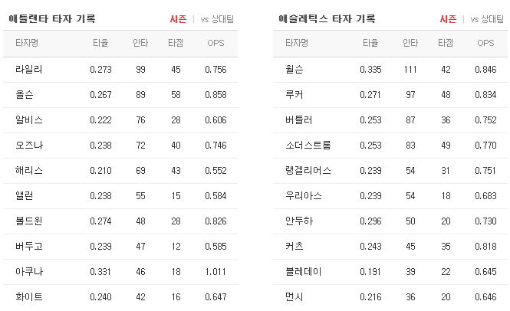The height and width of the screenshot is (311, 510).
Task: Click the 애틀랜타 타자 기록 heading
Action: [52, 19]
